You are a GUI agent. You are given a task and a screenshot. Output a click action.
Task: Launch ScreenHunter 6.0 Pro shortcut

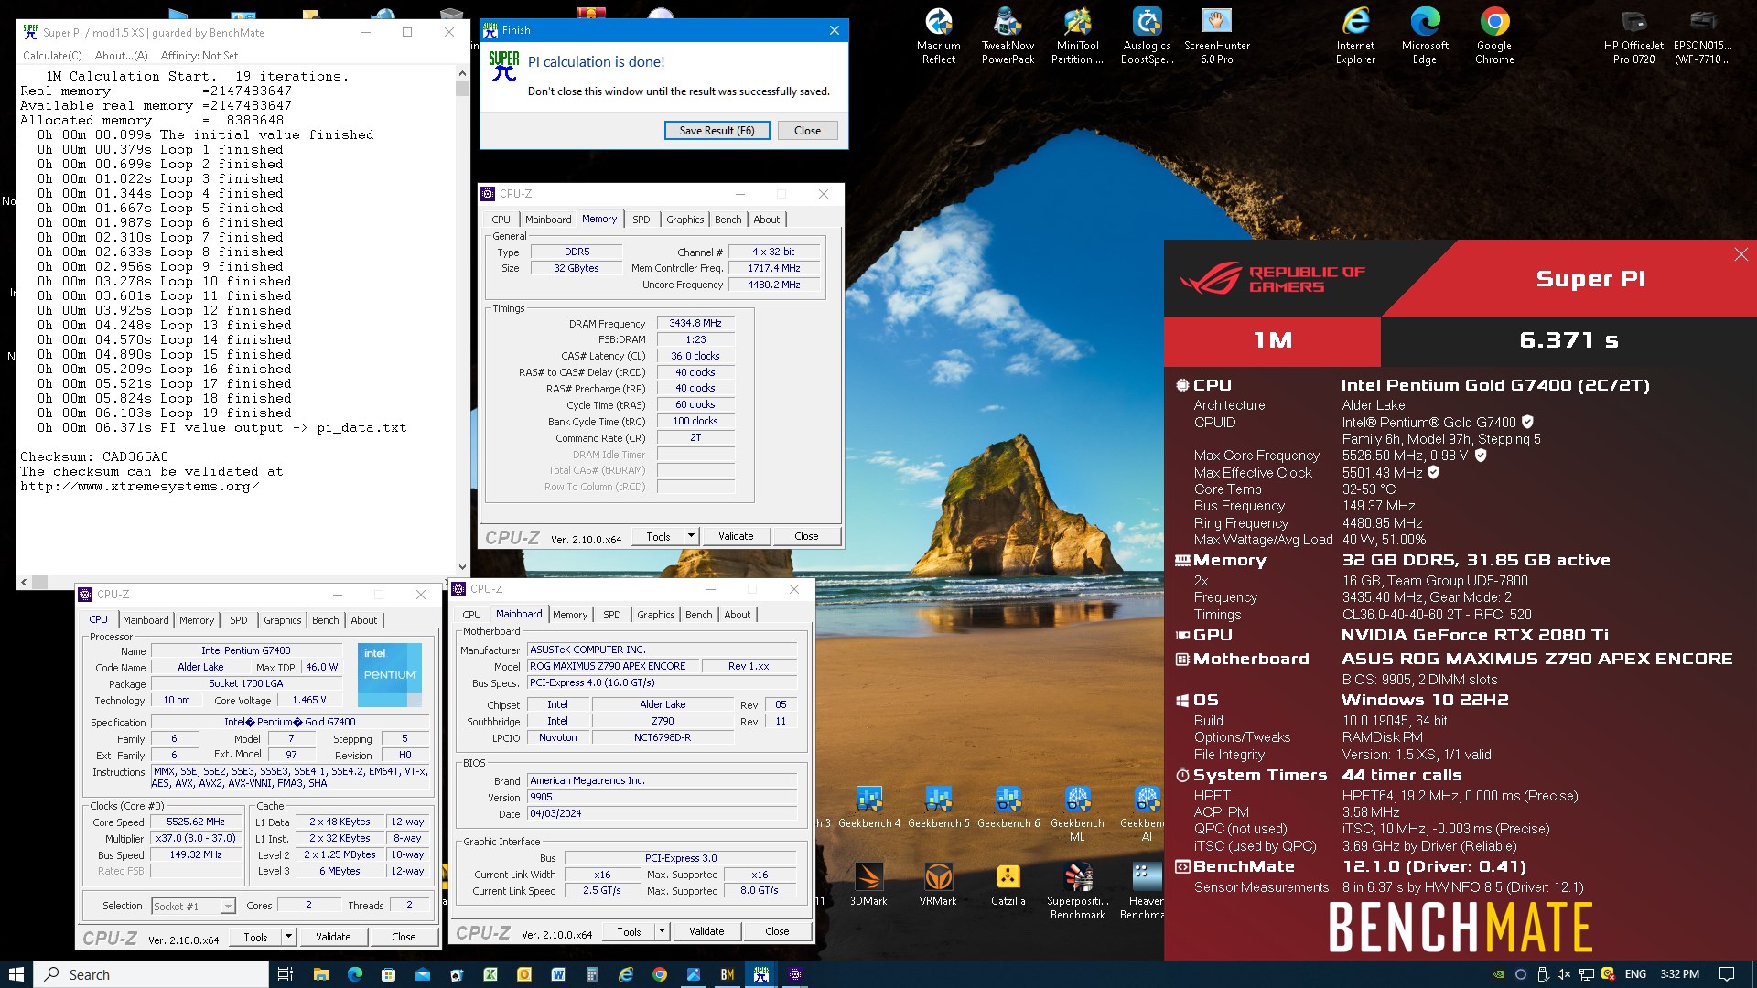pos(1216,37)
